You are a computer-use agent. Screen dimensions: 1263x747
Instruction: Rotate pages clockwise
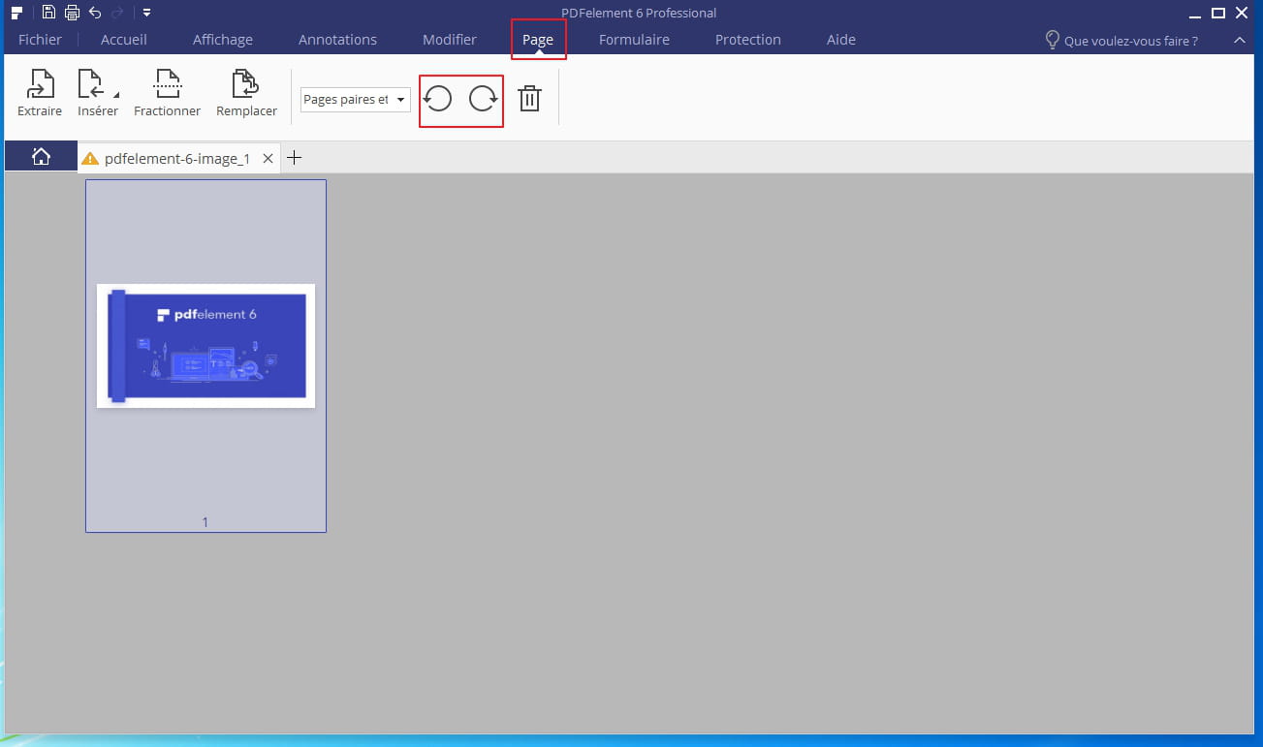click(483, 99)
